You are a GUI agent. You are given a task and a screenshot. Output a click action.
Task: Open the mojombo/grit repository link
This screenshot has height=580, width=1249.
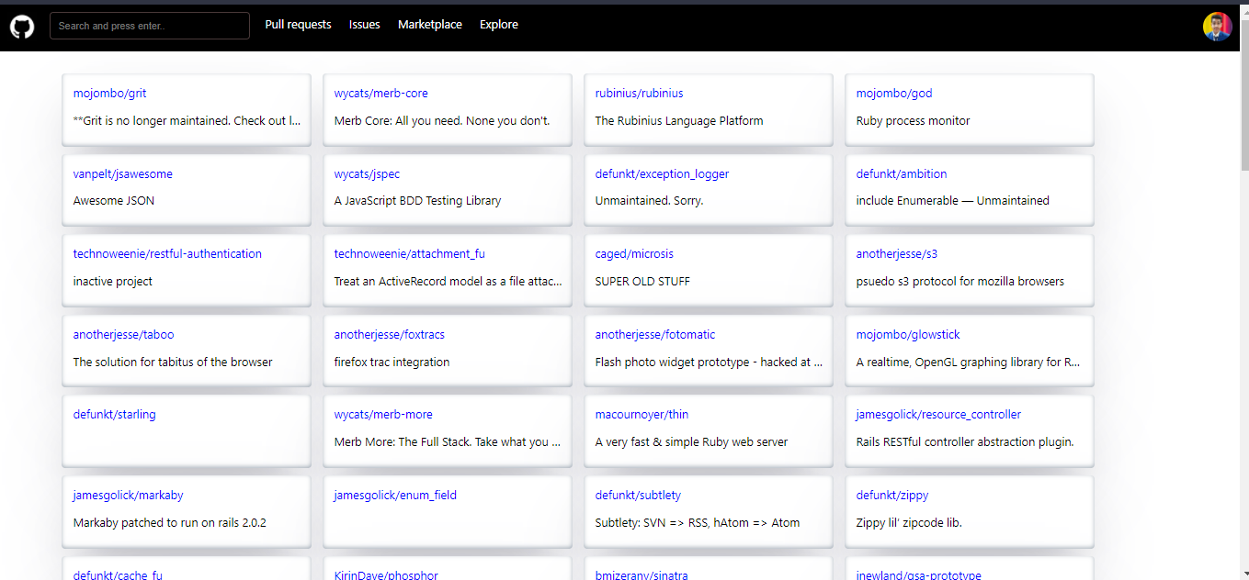tap(109, 94)
